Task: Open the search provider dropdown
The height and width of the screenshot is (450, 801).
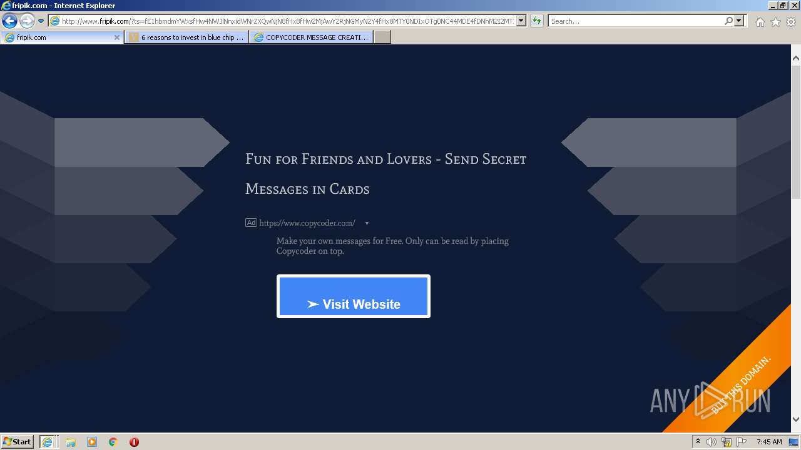Action: [x=739, y=21]
